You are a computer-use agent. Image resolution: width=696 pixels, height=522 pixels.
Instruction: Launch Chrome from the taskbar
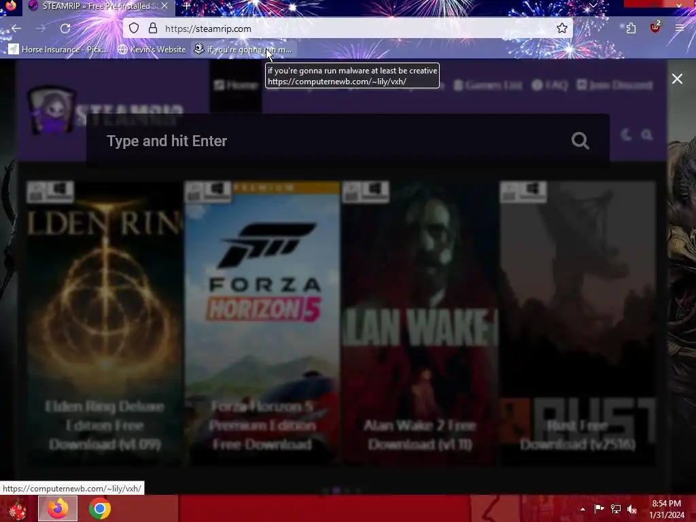point(99,508)
